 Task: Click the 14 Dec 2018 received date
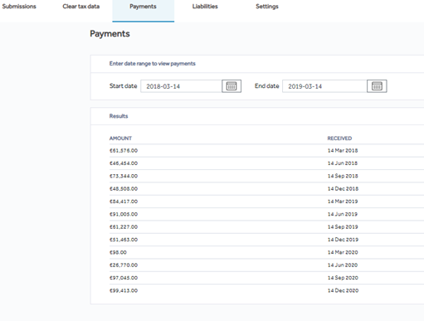343,189
